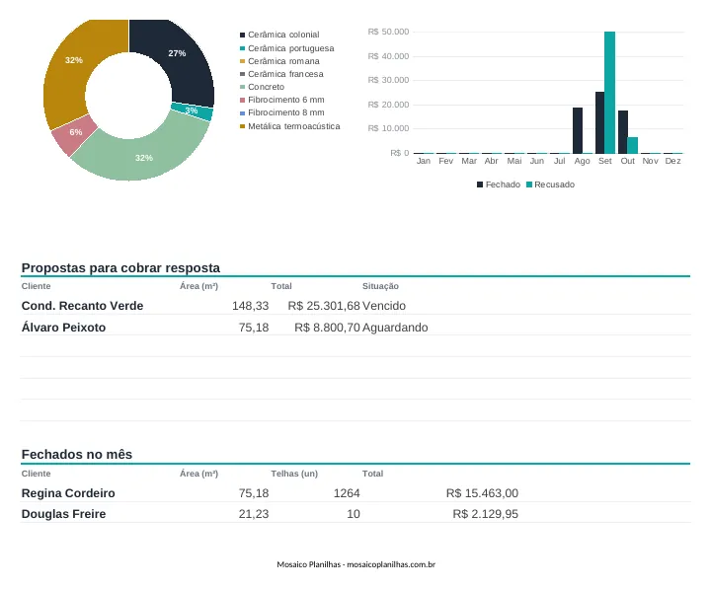Click the Propostas para cobrar resposta heading
Viewport: 710px width, 589px height.
pos(120,267)
